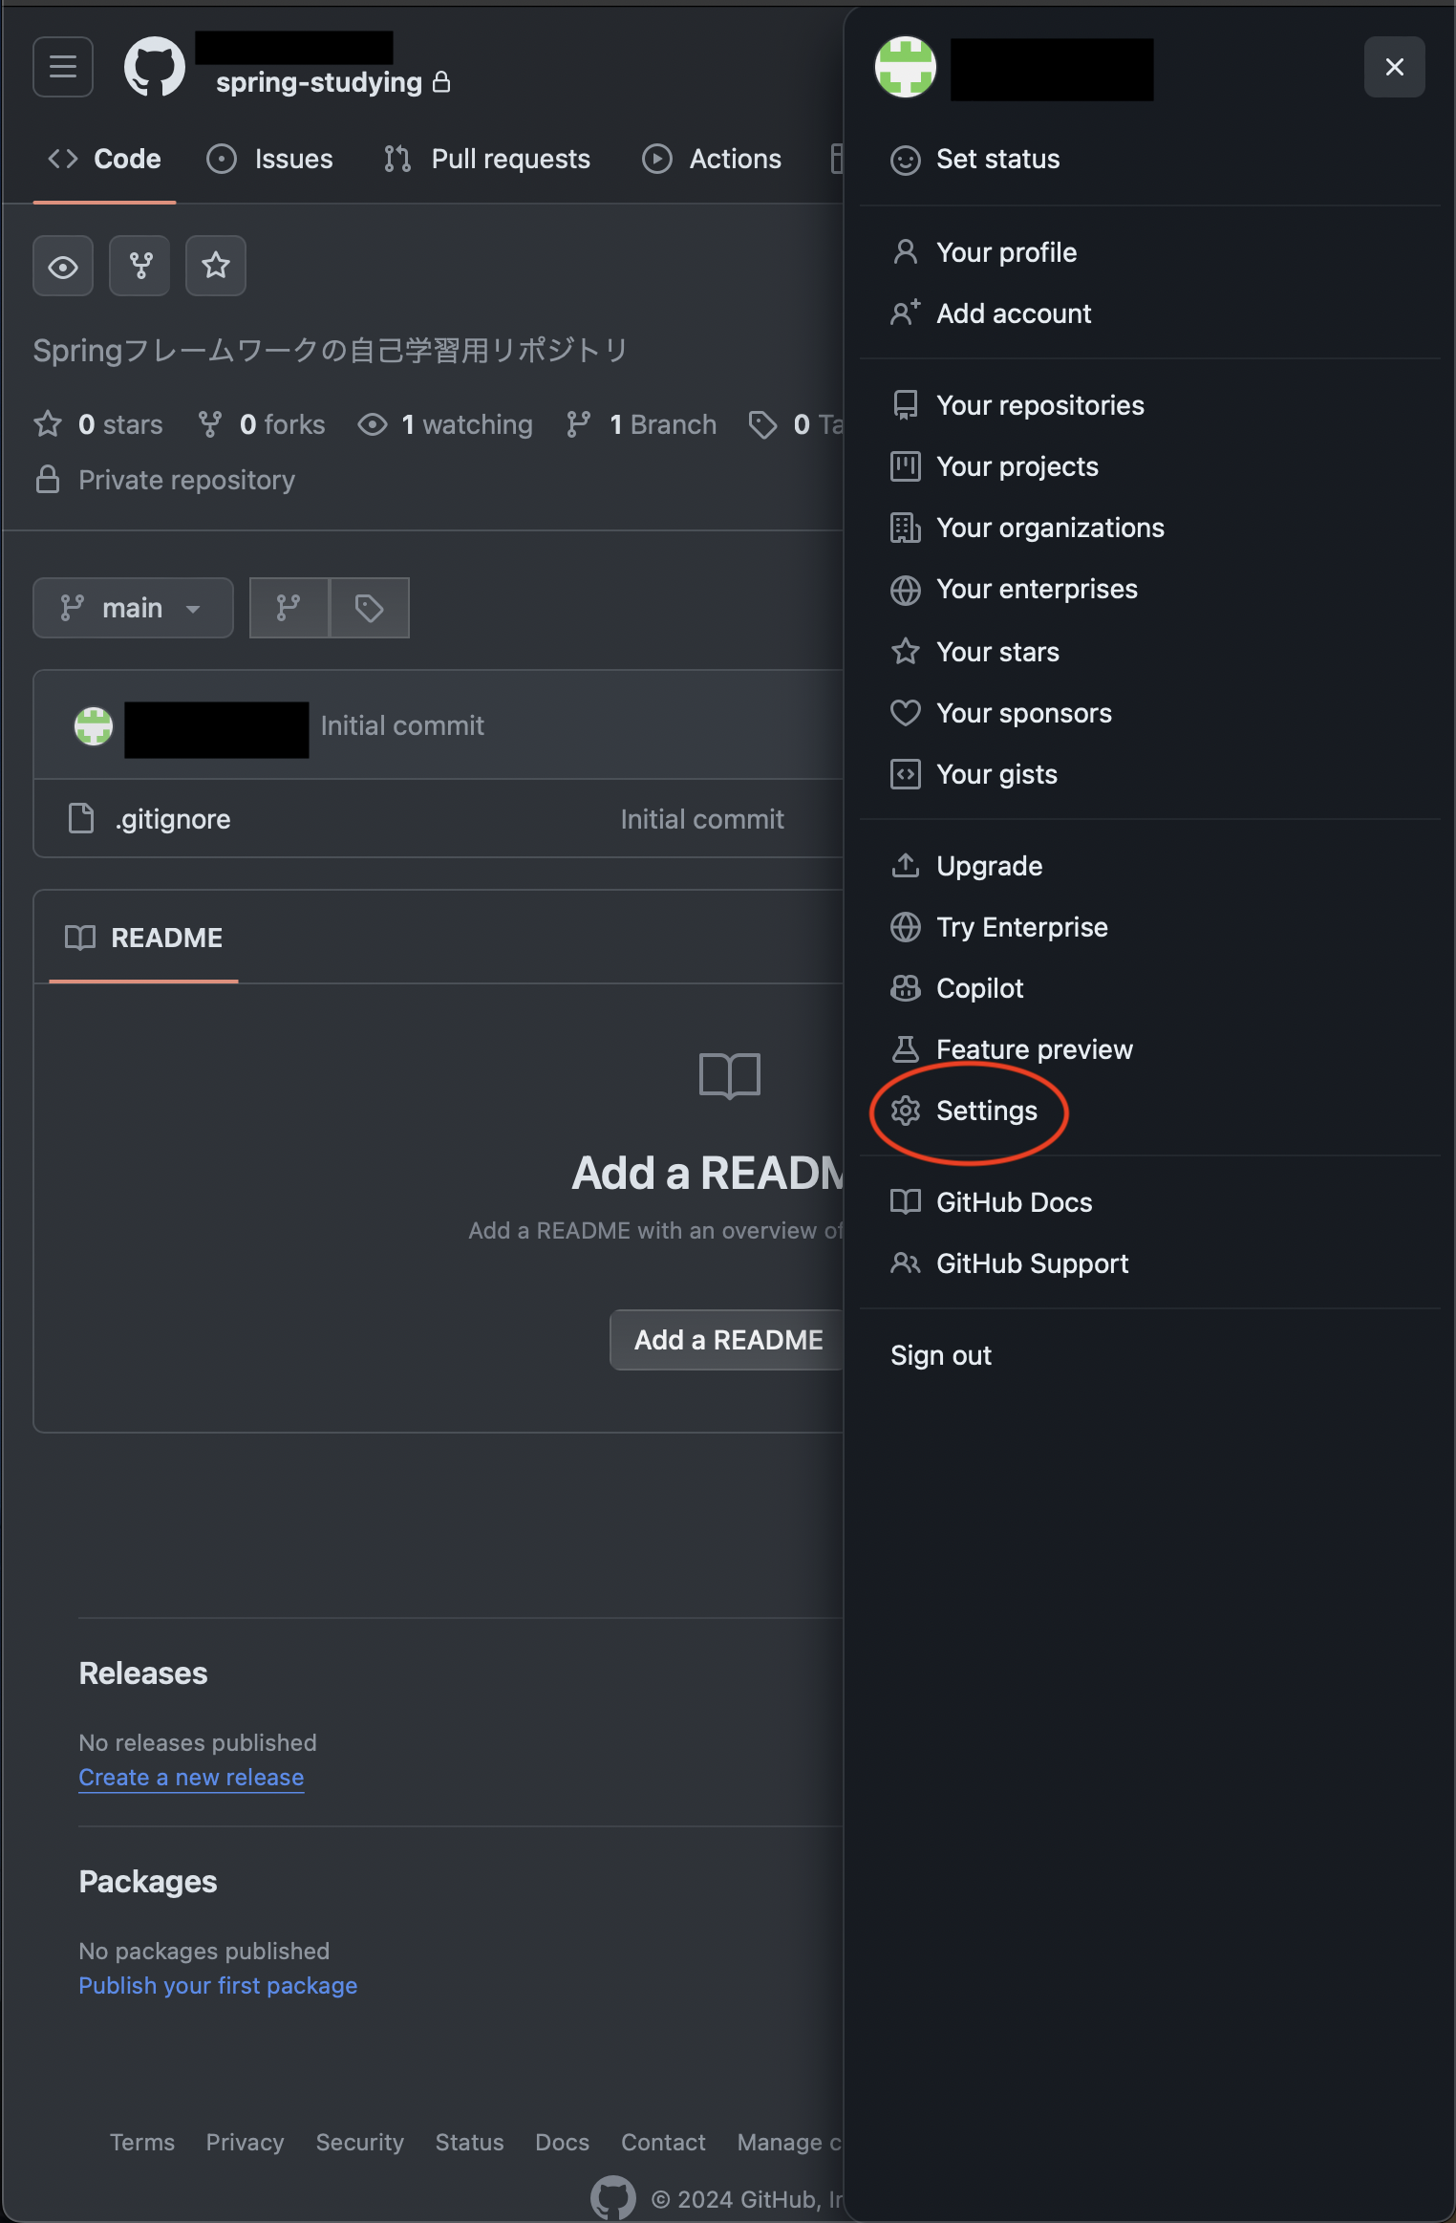The height and width of the screenshot is (2223, 1456).
Task: Switch to the Actions tab
Action: tap(712, 159)
